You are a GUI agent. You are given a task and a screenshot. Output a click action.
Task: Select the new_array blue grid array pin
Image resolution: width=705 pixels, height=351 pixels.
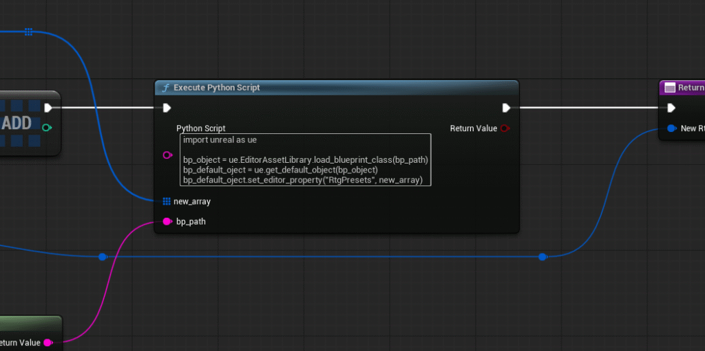coord(167,201)
